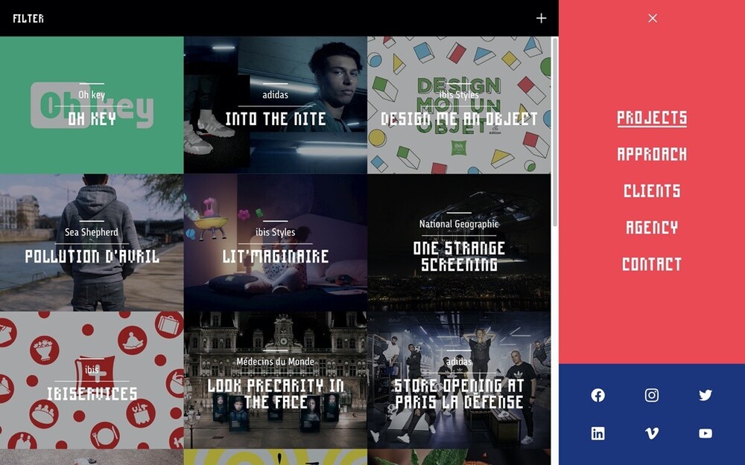Open the Instagram social icon
The width and height of the screenshot is (745, 465).
point(652,395)
